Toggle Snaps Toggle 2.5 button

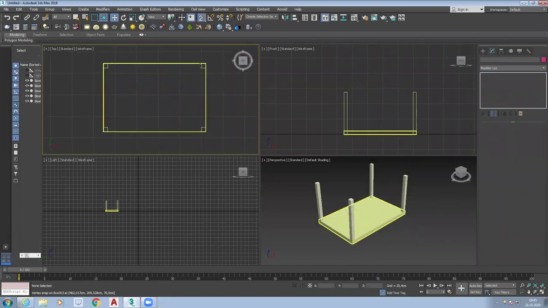202,18
